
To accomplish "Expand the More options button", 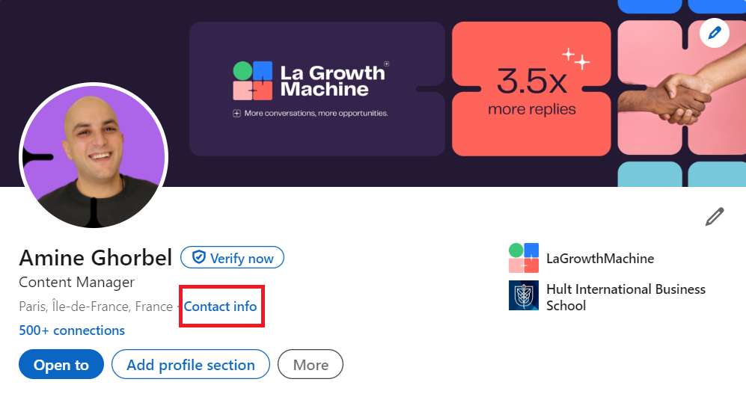I will [311, 365].
